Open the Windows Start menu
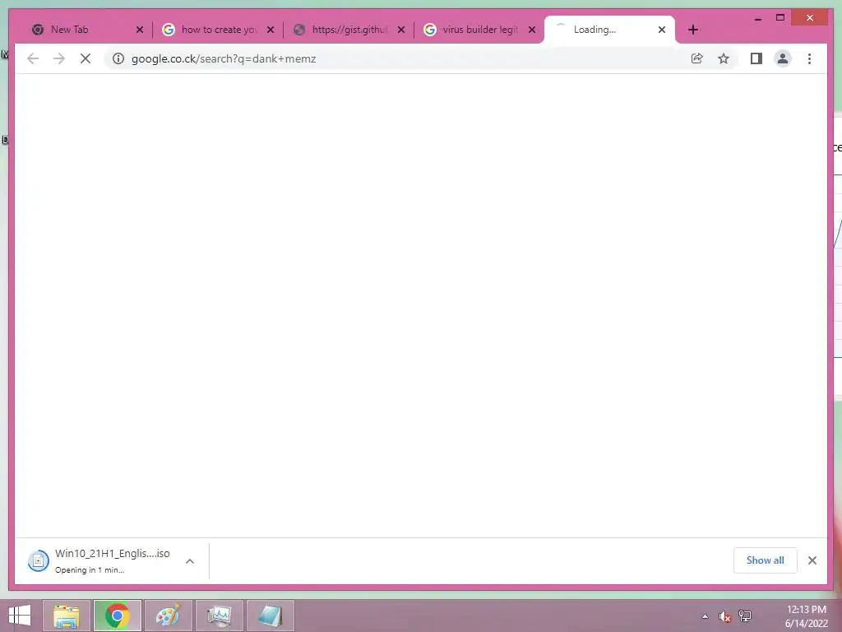 pos(20,616)
